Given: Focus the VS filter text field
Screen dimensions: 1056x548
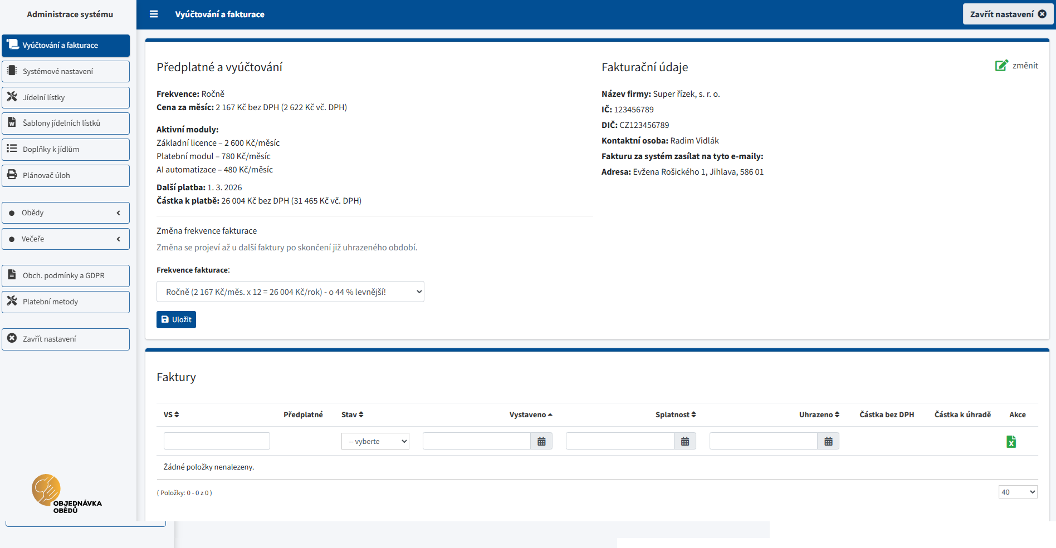Looking at the screenshot, I should click(217, 441).
